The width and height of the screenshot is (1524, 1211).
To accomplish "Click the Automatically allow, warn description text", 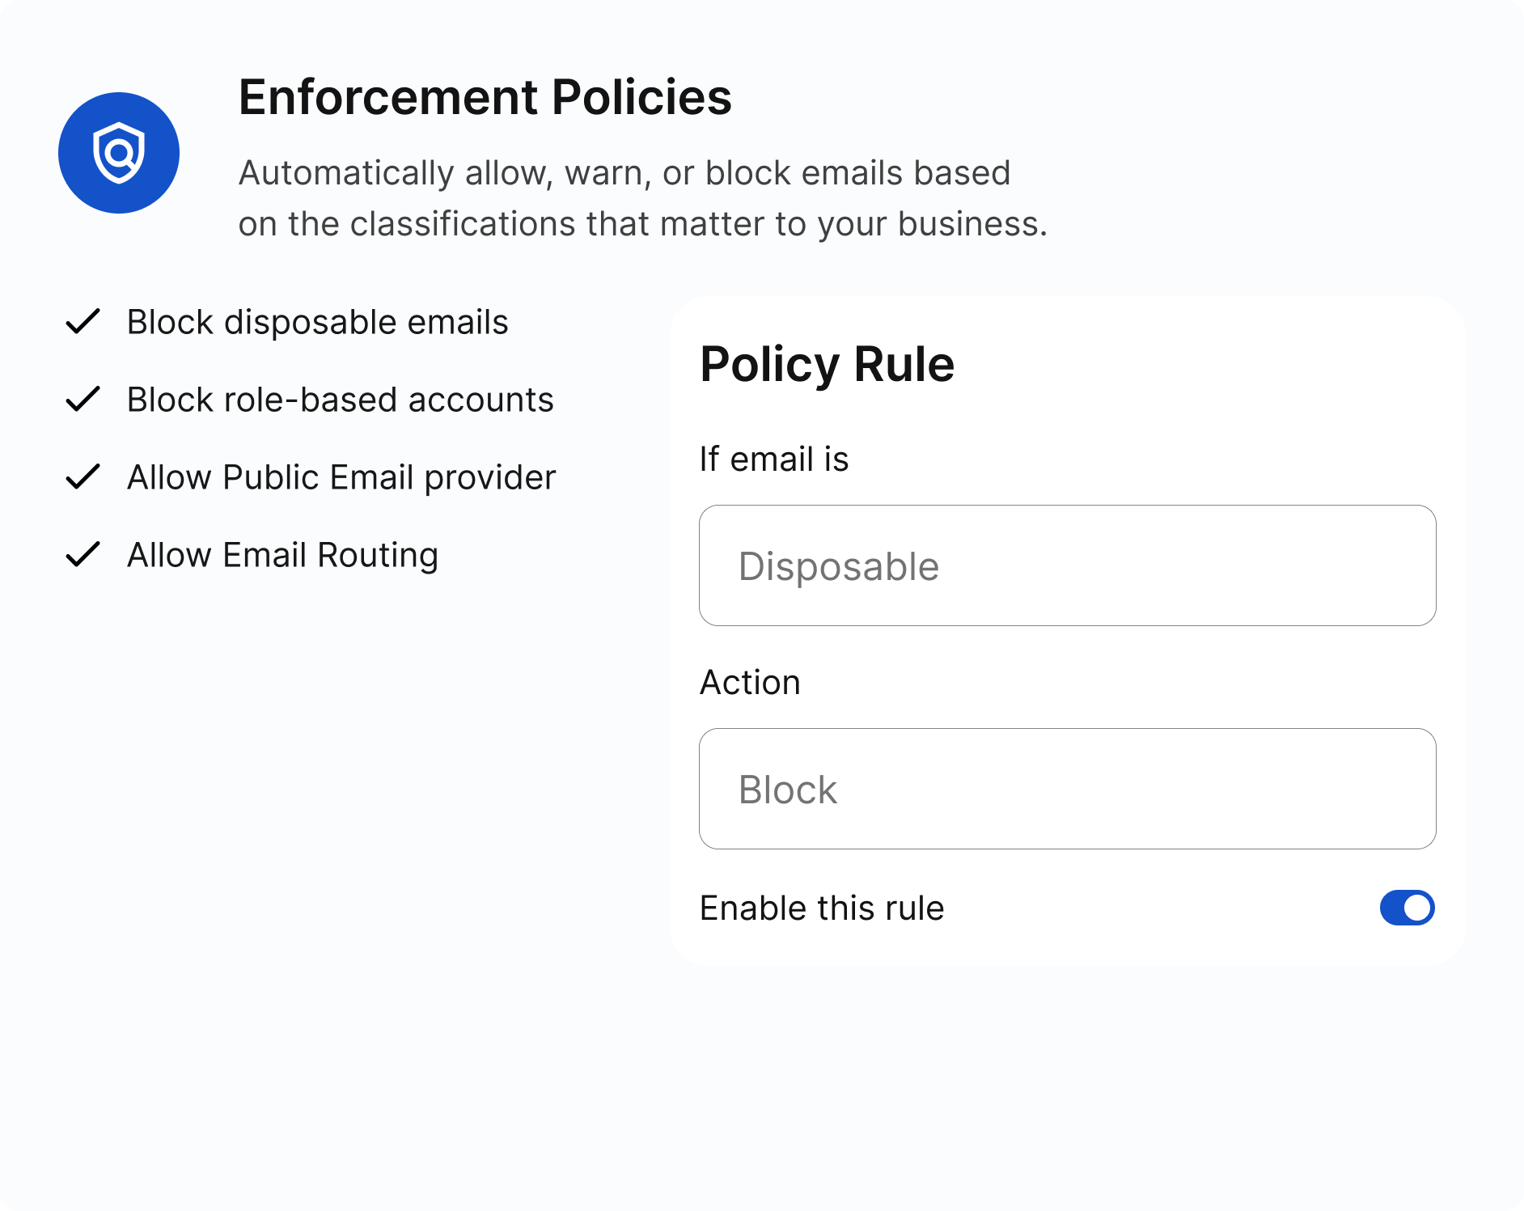I will tap(643, 198).
